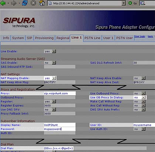Click the basic view link
Viewport: 155px width, 152px height.
(x=151, y=37)
